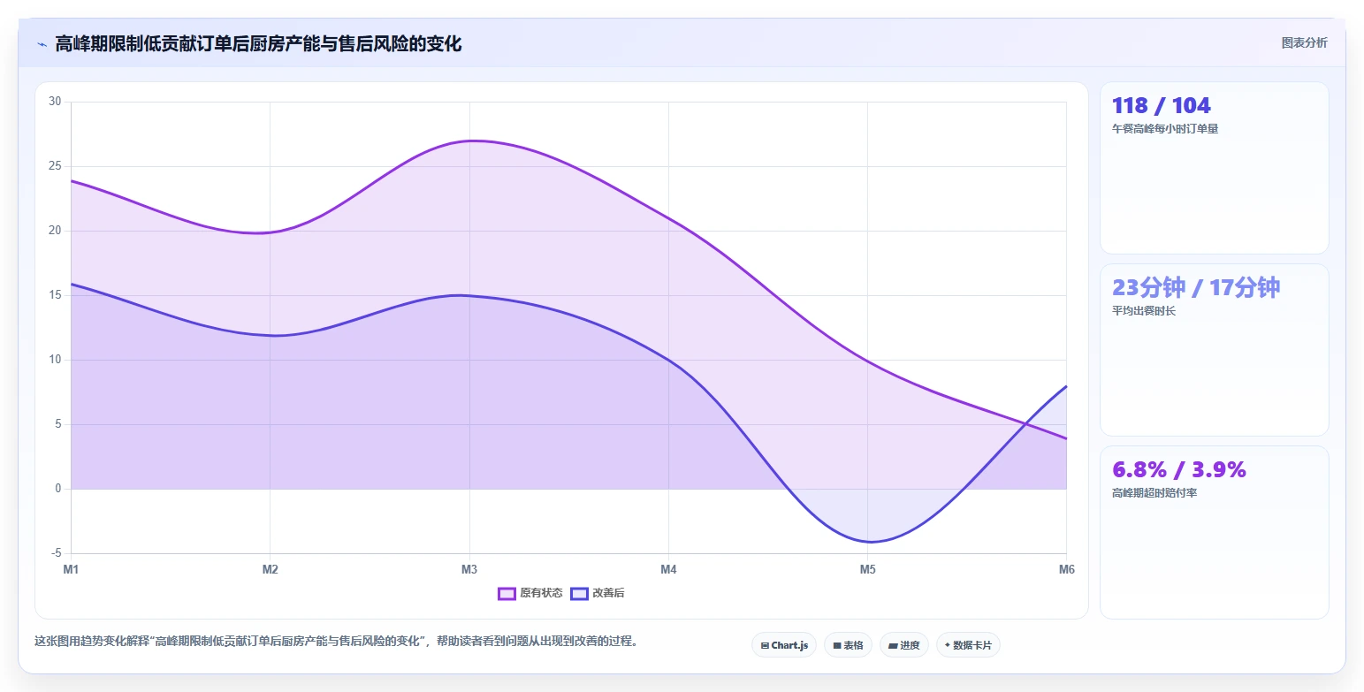Image resolution: width=1364 pixels, height=692 pixels.
Task: Click the 15 y-axis value
Action: tap(55, 295)
